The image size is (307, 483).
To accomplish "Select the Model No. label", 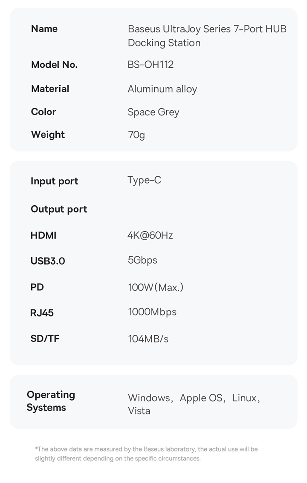I will point(54,65).
